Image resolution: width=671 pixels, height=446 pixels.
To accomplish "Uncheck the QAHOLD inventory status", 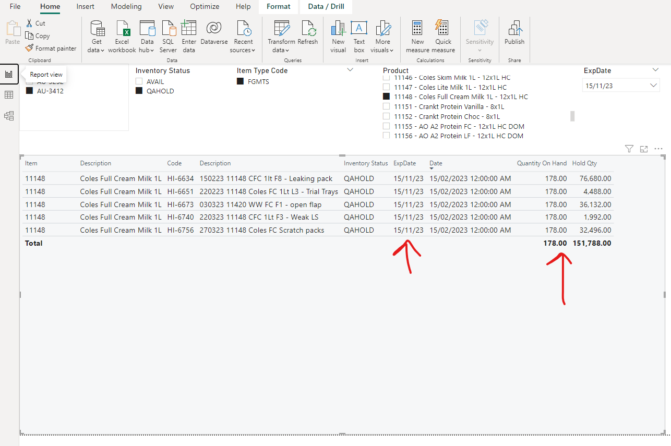I will (x=139, y=91).
